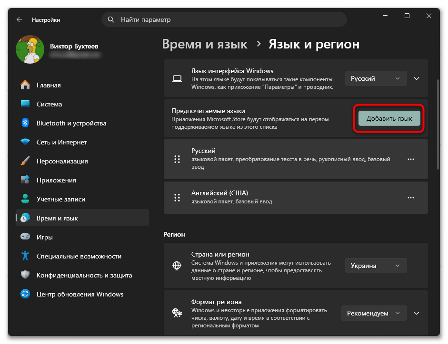Click the Система monitor icon
Viewport: 448px width, 344px height.
pyautogui.click(x=25, y=104)
